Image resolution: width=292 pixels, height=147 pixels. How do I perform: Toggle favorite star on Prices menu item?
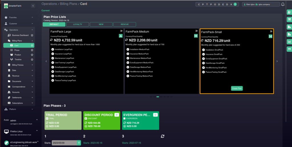click(32, 50)
